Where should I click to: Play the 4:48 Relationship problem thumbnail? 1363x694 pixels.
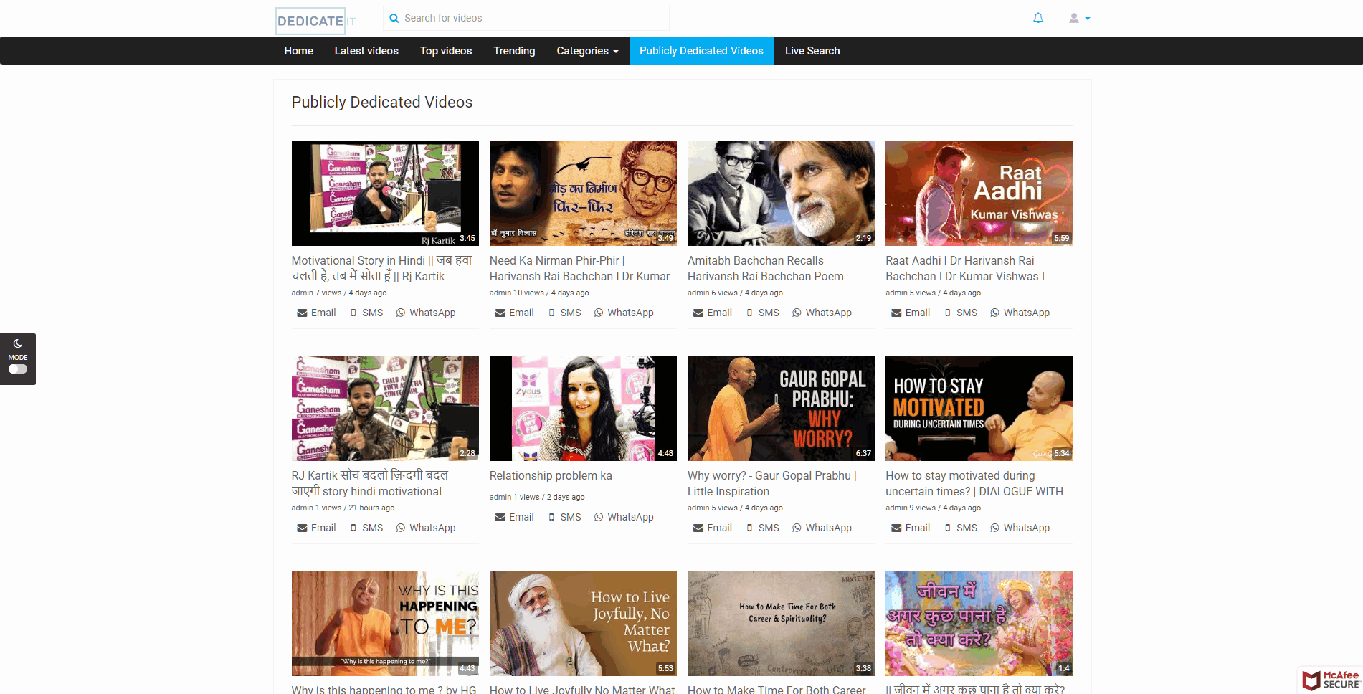pyautogui.click(x=583, y=408)
